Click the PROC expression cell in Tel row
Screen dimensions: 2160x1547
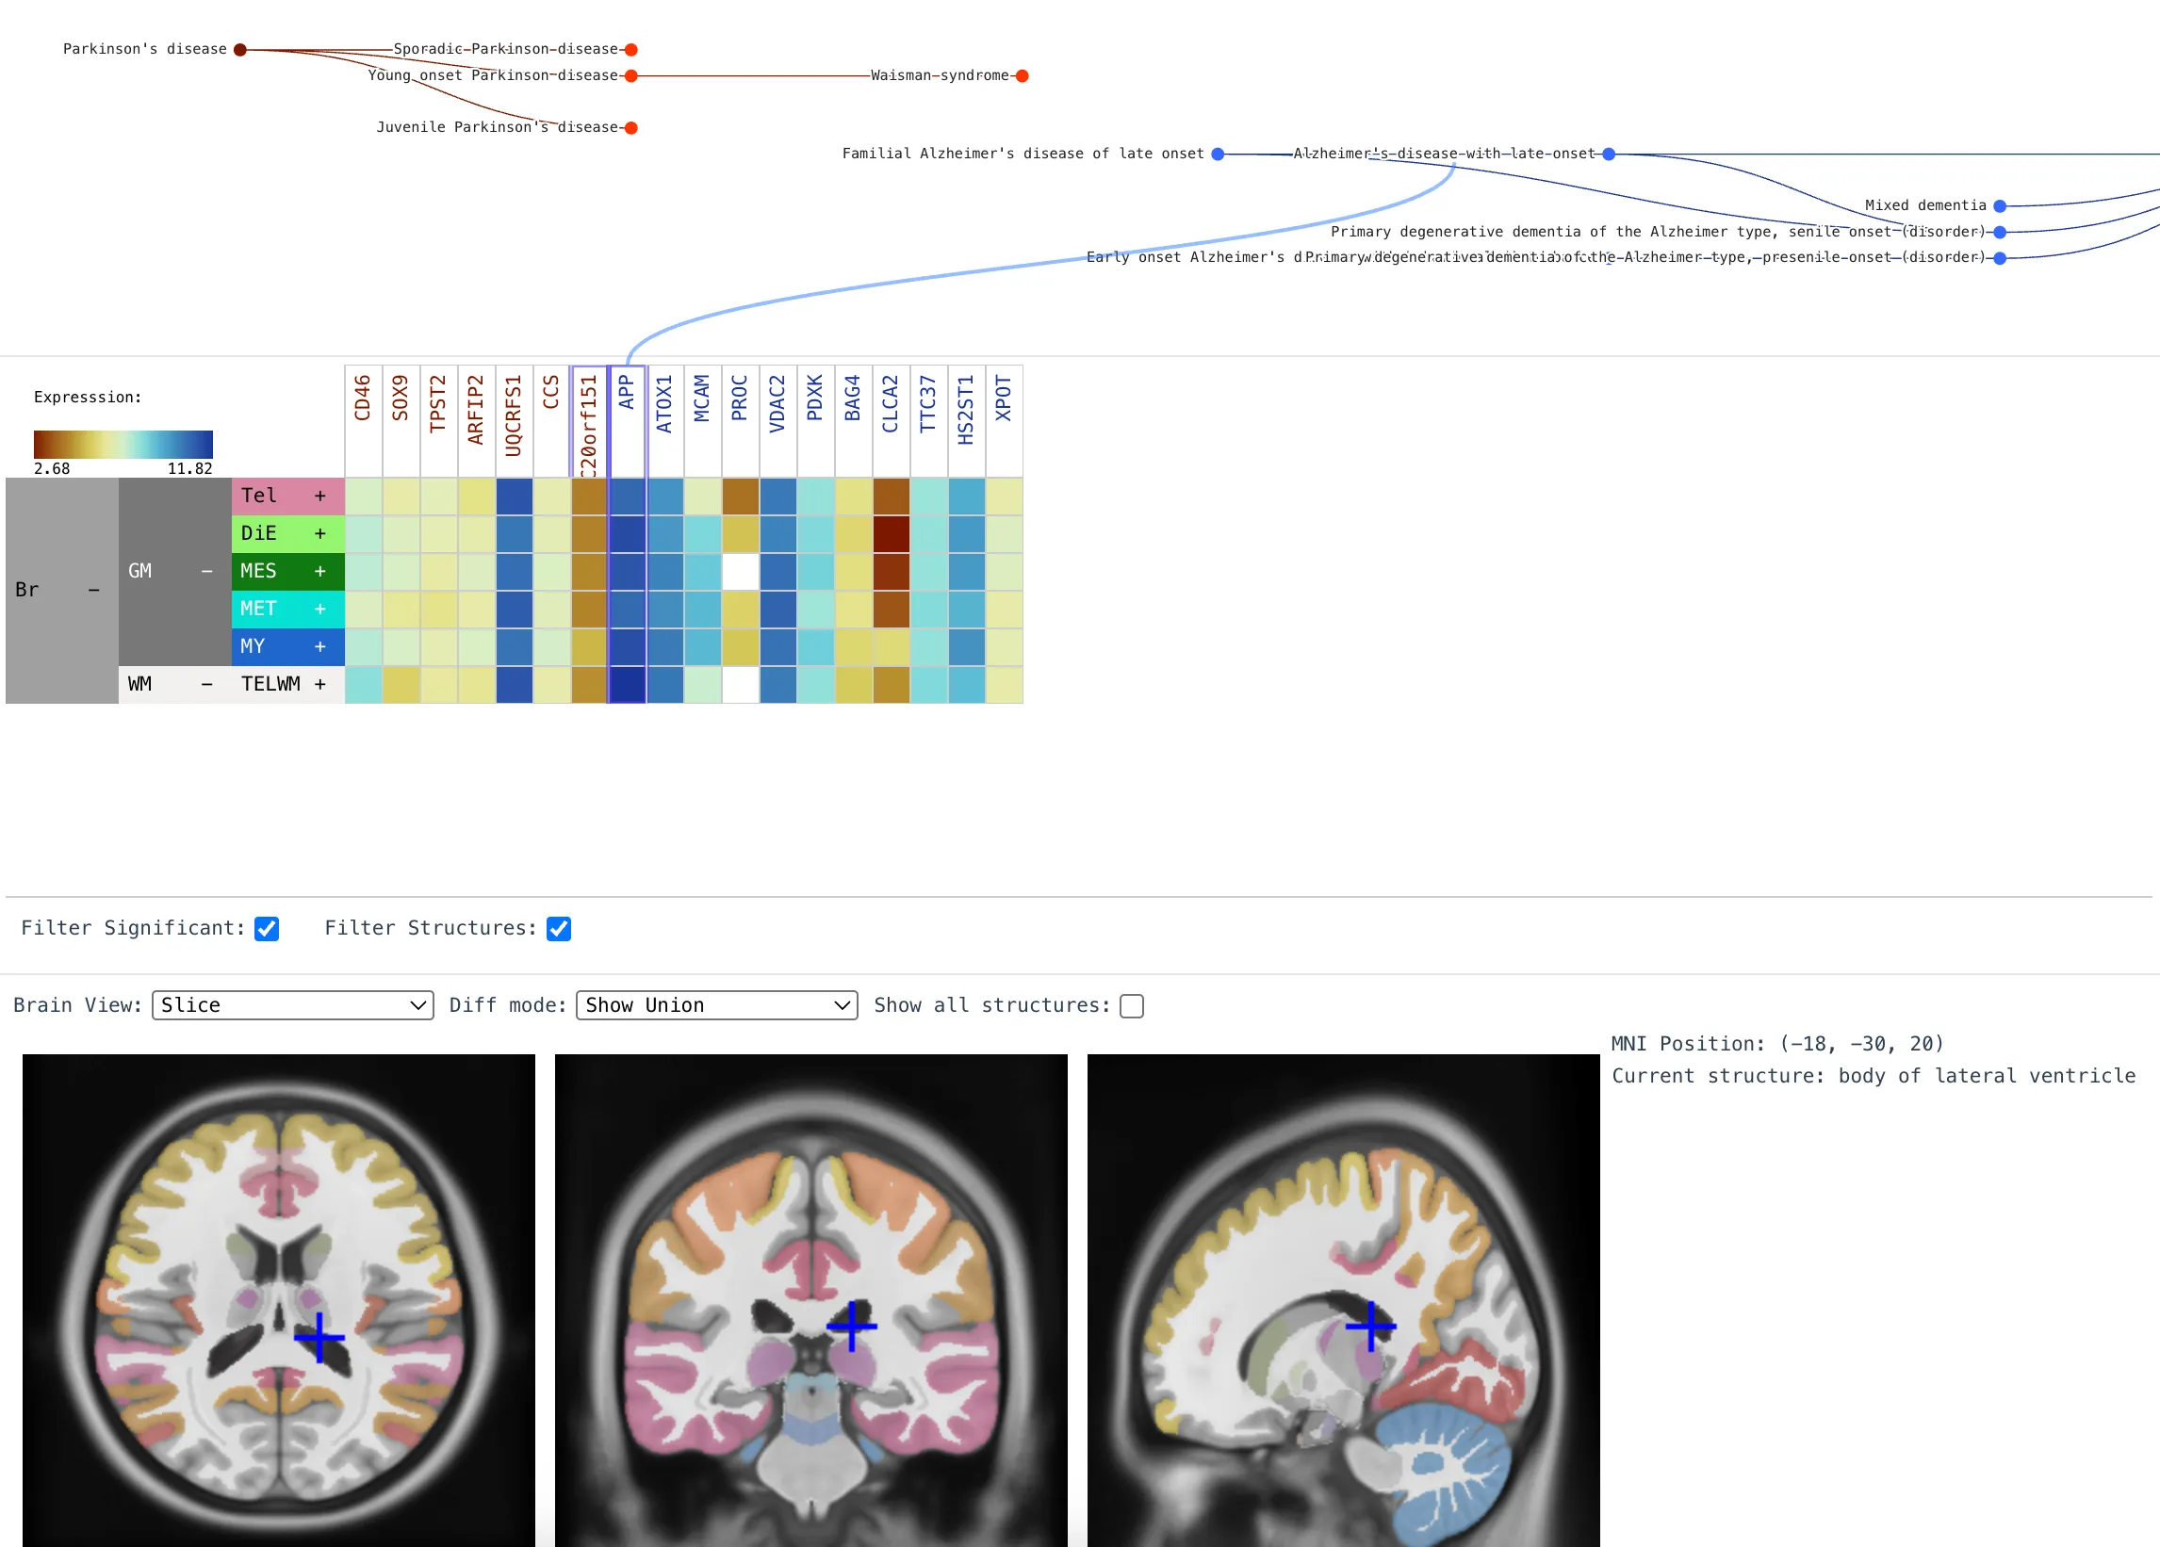click(x=740, y=496)
